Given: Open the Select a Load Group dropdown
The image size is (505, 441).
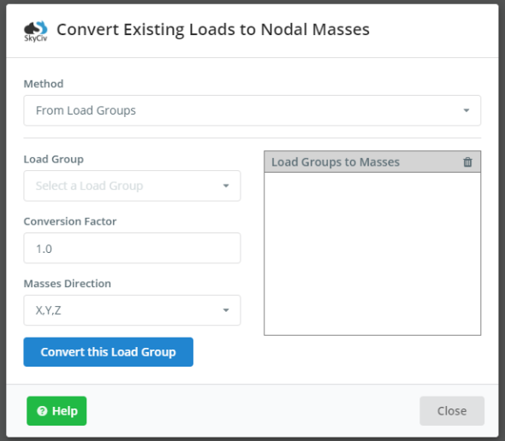Looking at the screenshot, I should pyautogui.click(x=132, y=186).
